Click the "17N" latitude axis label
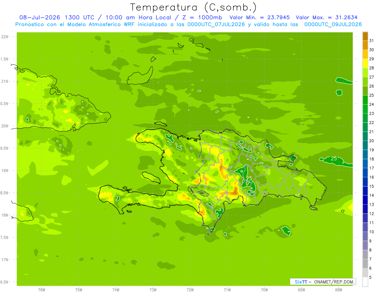 pos(5,260)
